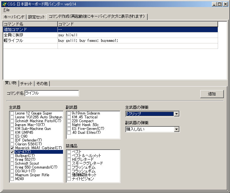Open the チャット sub-tab
The height and width of the screenshot is (193, 230).
pos(26,83)
